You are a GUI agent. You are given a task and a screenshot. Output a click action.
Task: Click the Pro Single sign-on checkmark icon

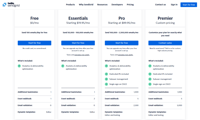point(106,84)
